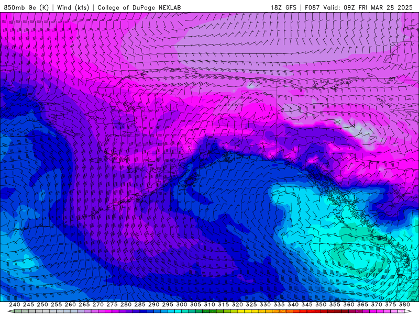Click the 255 value on the color scale
This screenshot has height=314, width=419.
coord(56,305)
